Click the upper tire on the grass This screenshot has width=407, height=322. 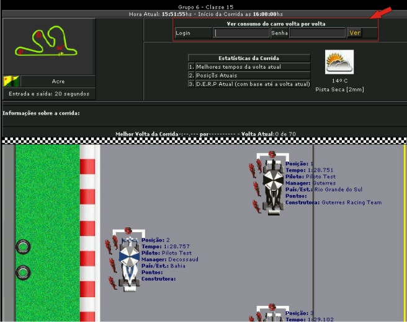click(23, 247)
